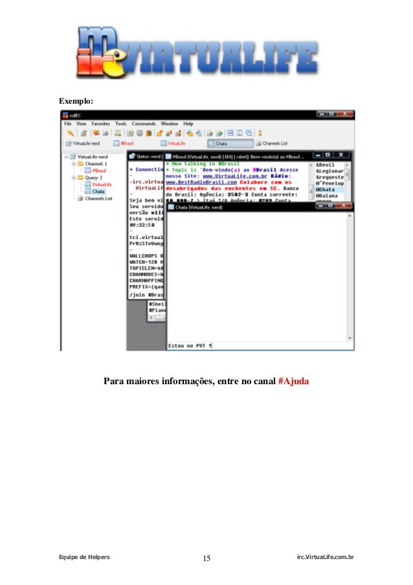Click the About mIRC toolbar icon
Viewport: 413px width, 585px height.
[x=260, y=133]
